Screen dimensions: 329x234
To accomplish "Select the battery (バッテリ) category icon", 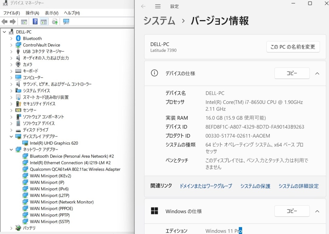I will 18,228.
